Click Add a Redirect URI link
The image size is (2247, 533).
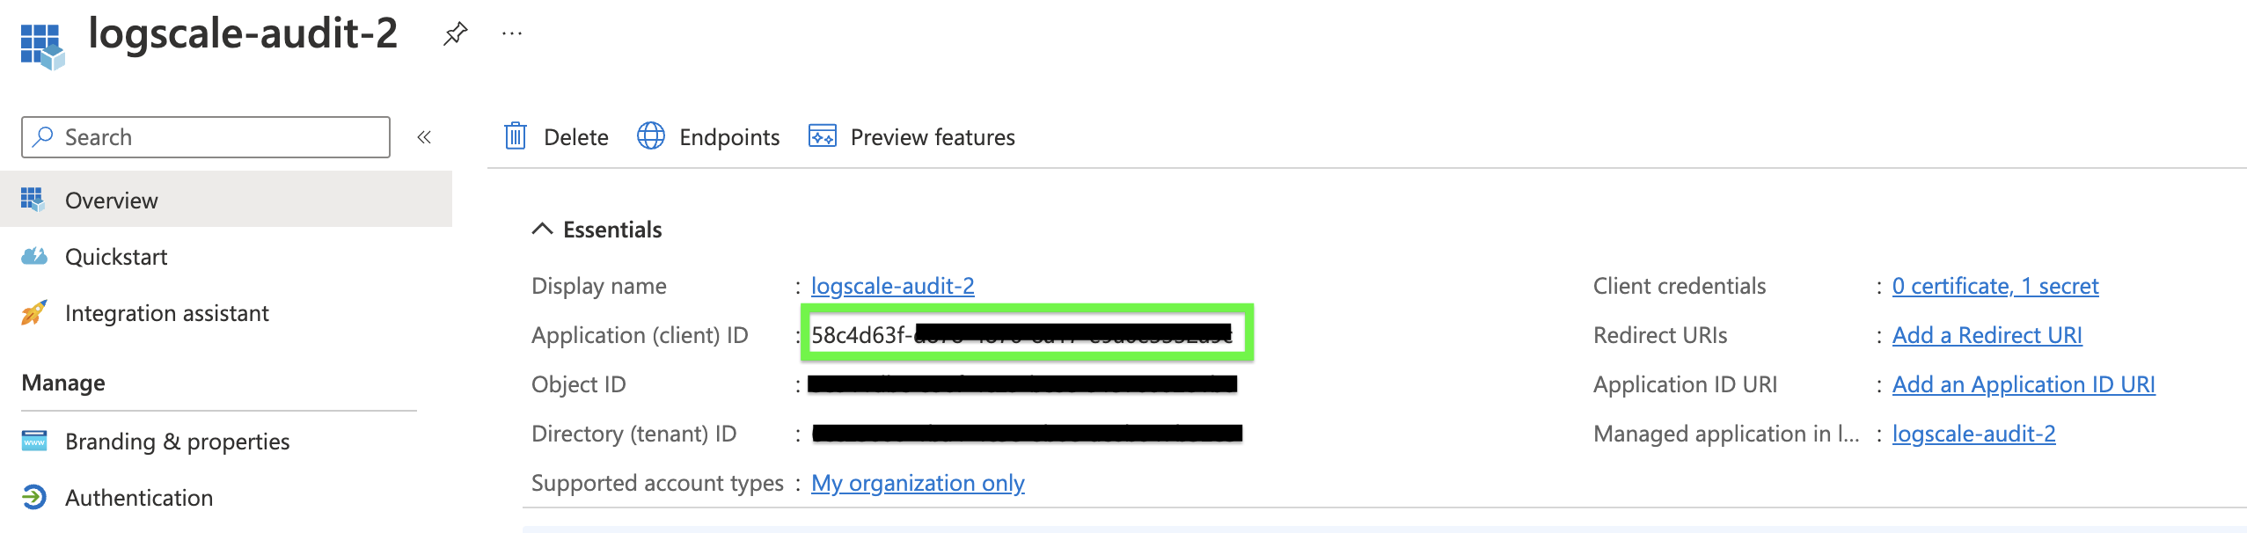click(1987, 335)
